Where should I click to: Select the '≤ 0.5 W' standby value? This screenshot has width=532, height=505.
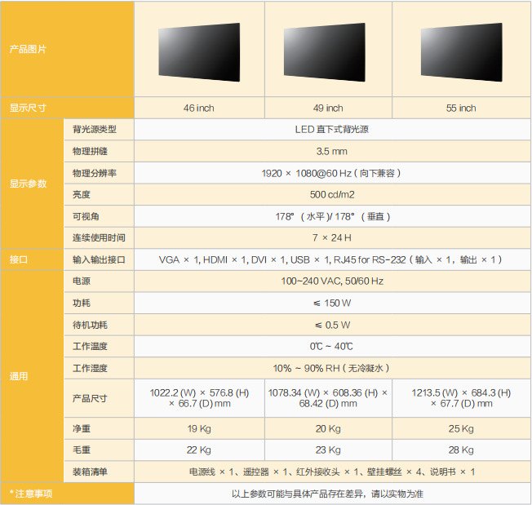click(333, 325)
